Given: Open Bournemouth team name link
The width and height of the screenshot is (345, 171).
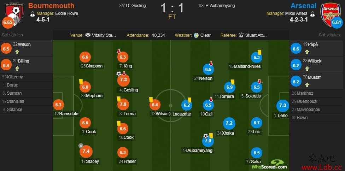Looking at the screenshot, I should 52,6.
